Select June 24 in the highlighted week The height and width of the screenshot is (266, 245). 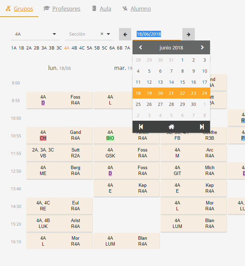(x=205, y=93)
